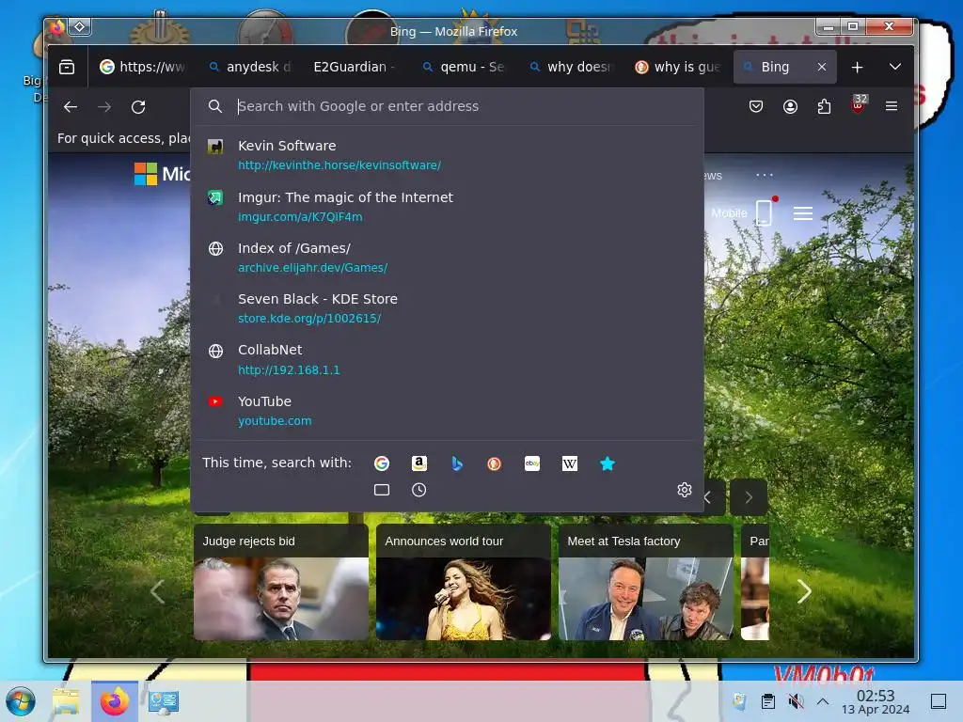Open Firefox application hamburger menu
This screenshot has width=963, height=722.
point(892,106)
